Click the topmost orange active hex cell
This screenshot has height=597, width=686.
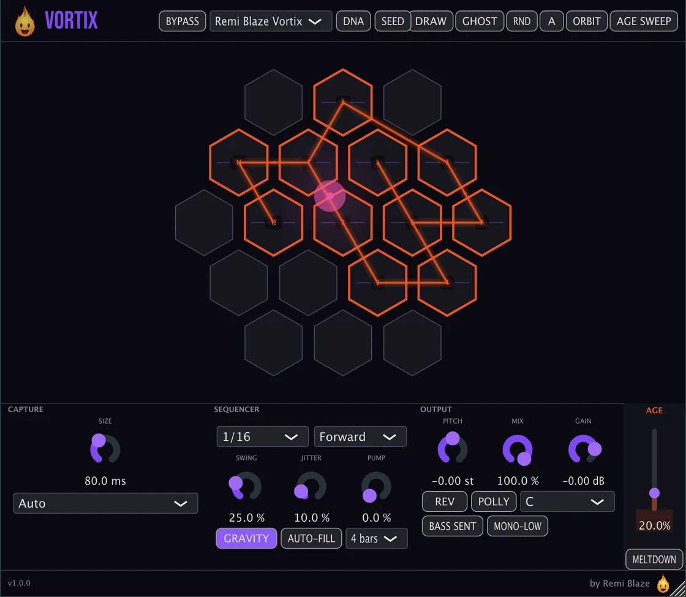343,102
